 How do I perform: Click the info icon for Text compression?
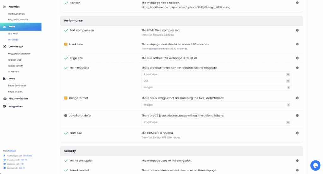coord(297,30)
